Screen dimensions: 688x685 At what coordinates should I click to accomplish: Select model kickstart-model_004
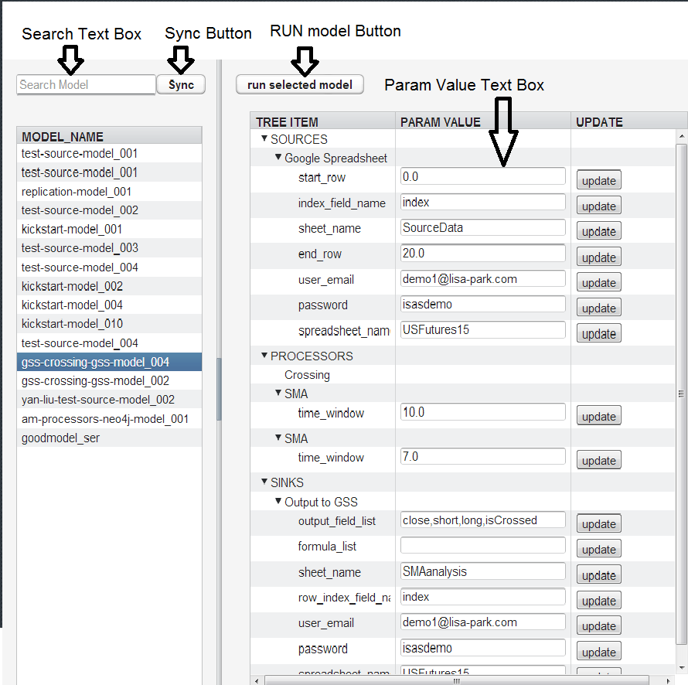(x=109, y=305)
